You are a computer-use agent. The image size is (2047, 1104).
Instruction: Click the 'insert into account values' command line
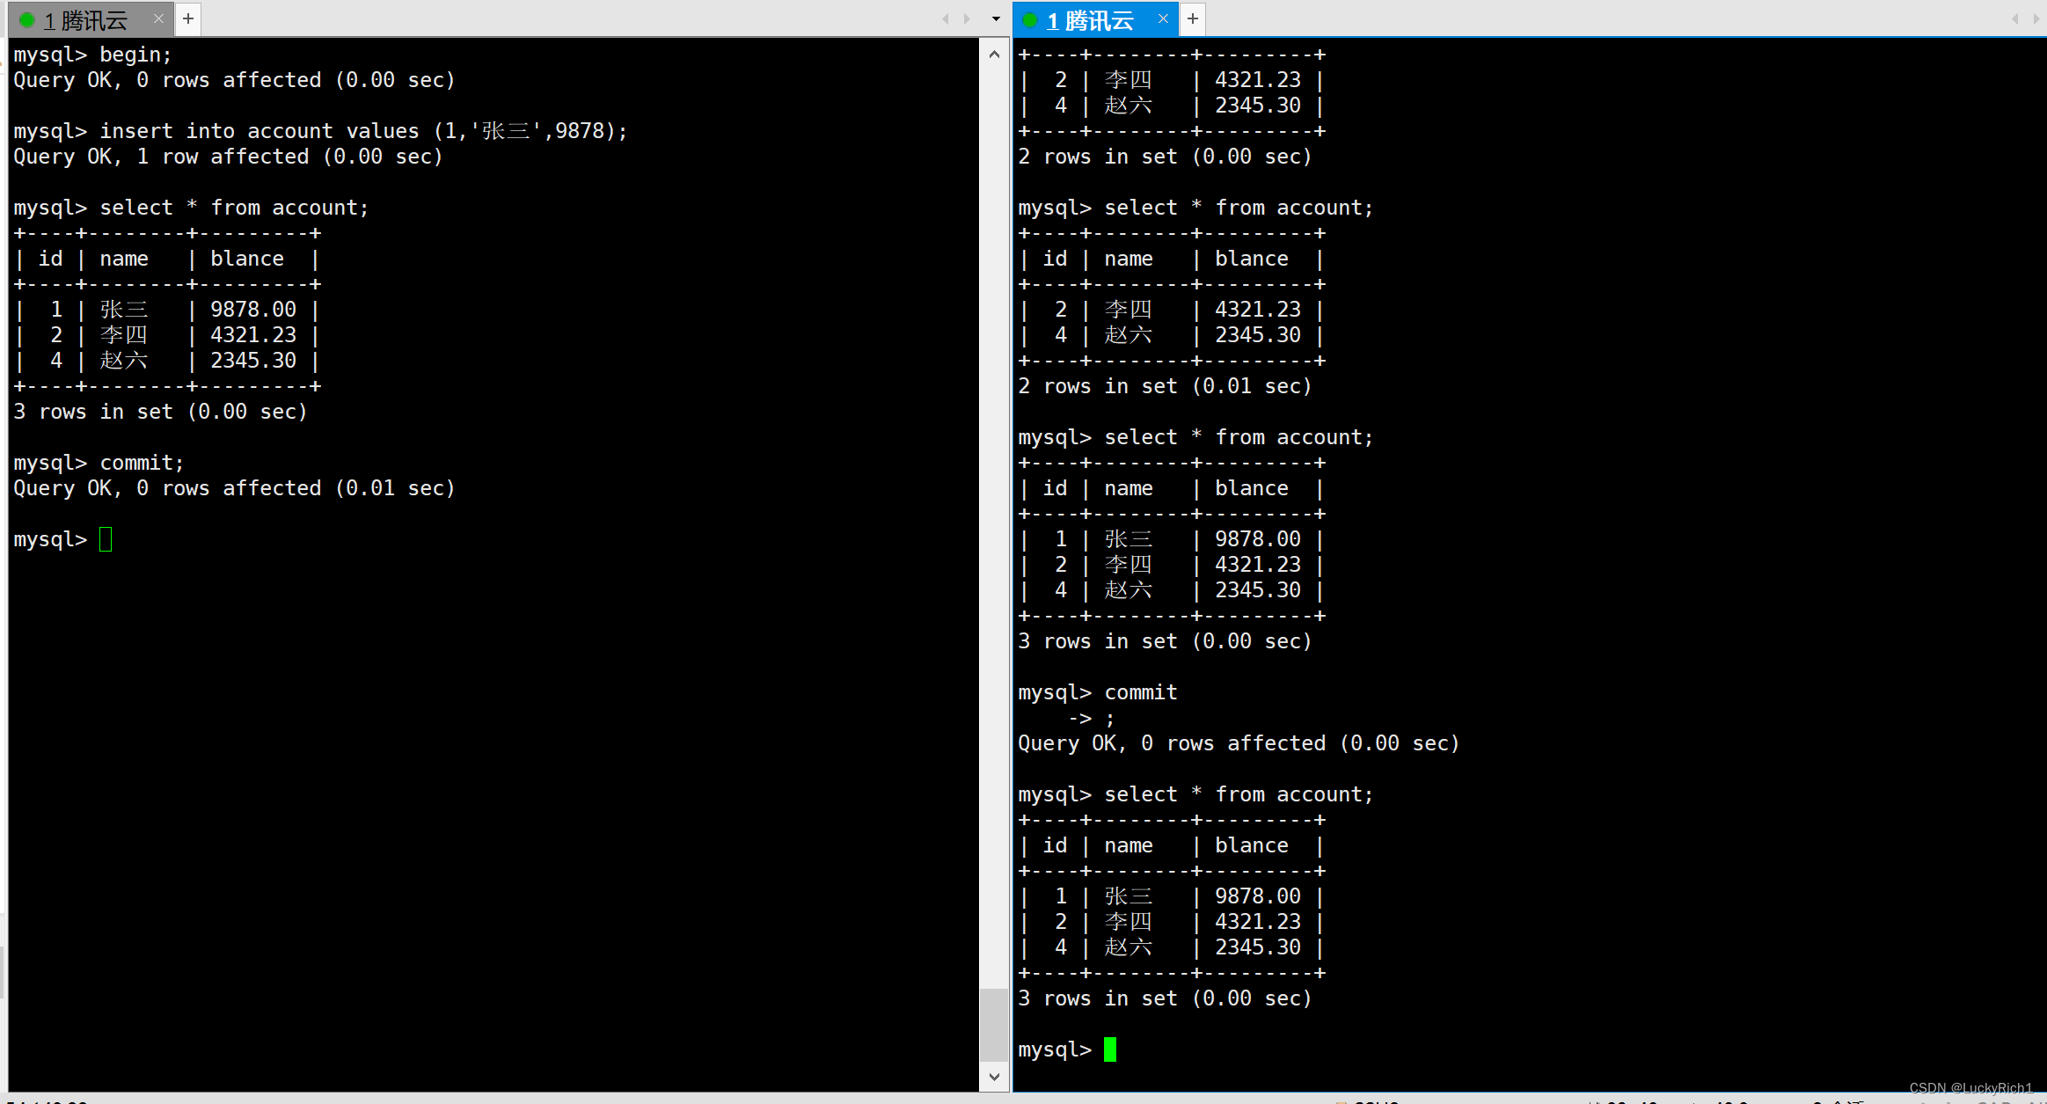click(321, 131)
